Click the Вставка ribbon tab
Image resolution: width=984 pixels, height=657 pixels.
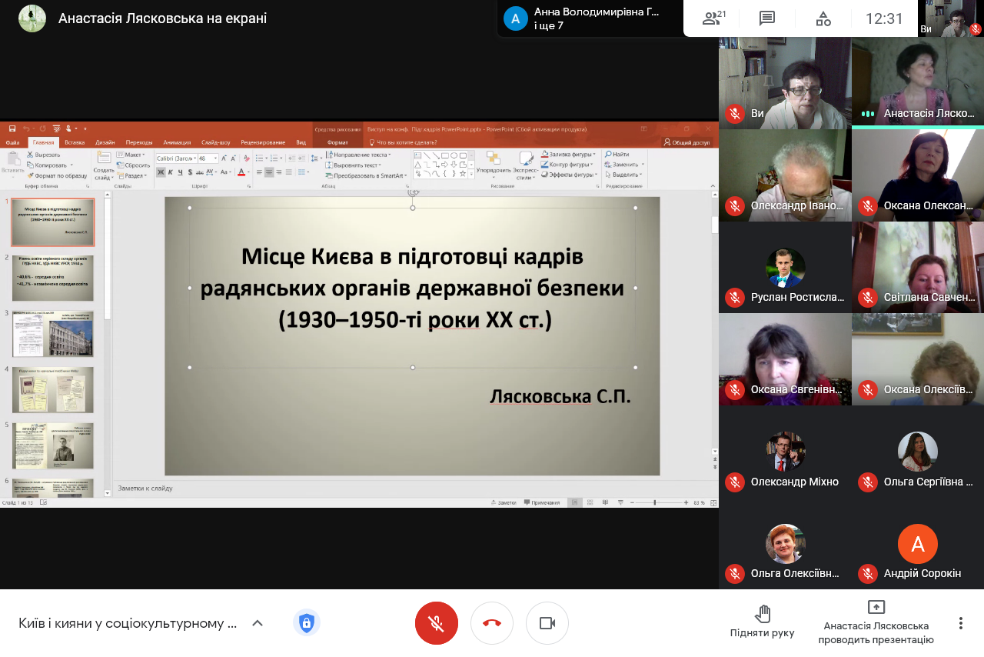click(75, 142)
